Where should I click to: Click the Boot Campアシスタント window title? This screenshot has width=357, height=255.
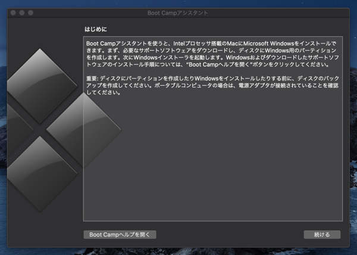pyautogui.click(x=177, y=13)
